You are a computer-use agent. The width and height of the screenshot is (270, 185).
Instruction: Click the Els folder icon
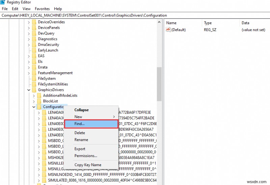click(34, 61)
